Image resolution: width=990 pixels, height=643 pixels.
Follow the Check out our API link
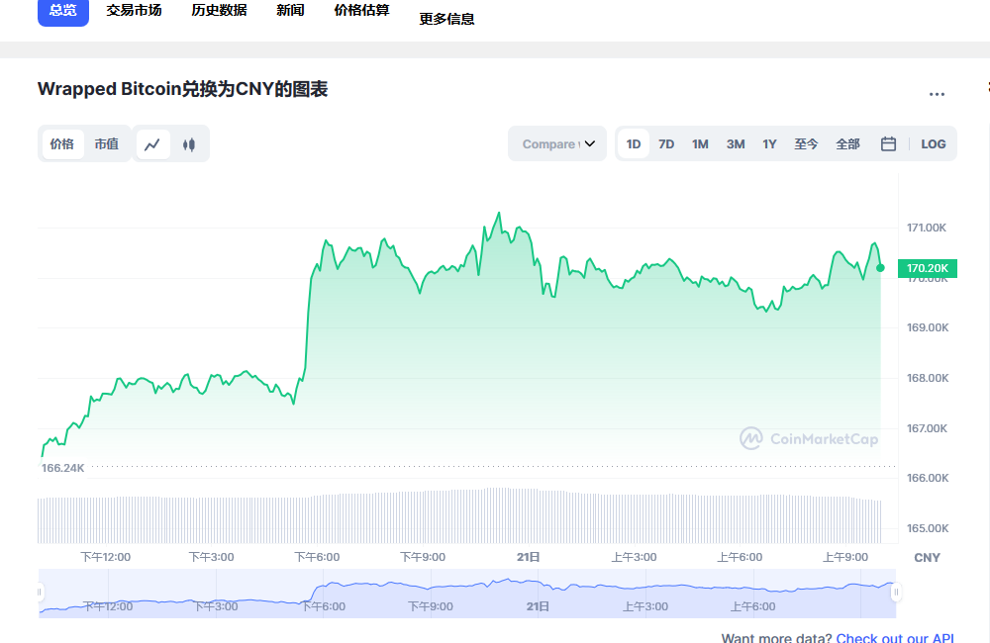click(895, 637)
